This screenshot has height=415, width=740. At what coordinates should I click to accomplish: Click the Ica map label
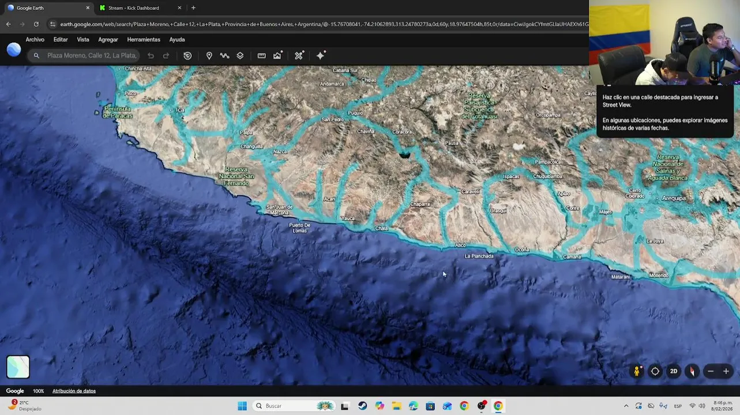(x=180, y=110)
